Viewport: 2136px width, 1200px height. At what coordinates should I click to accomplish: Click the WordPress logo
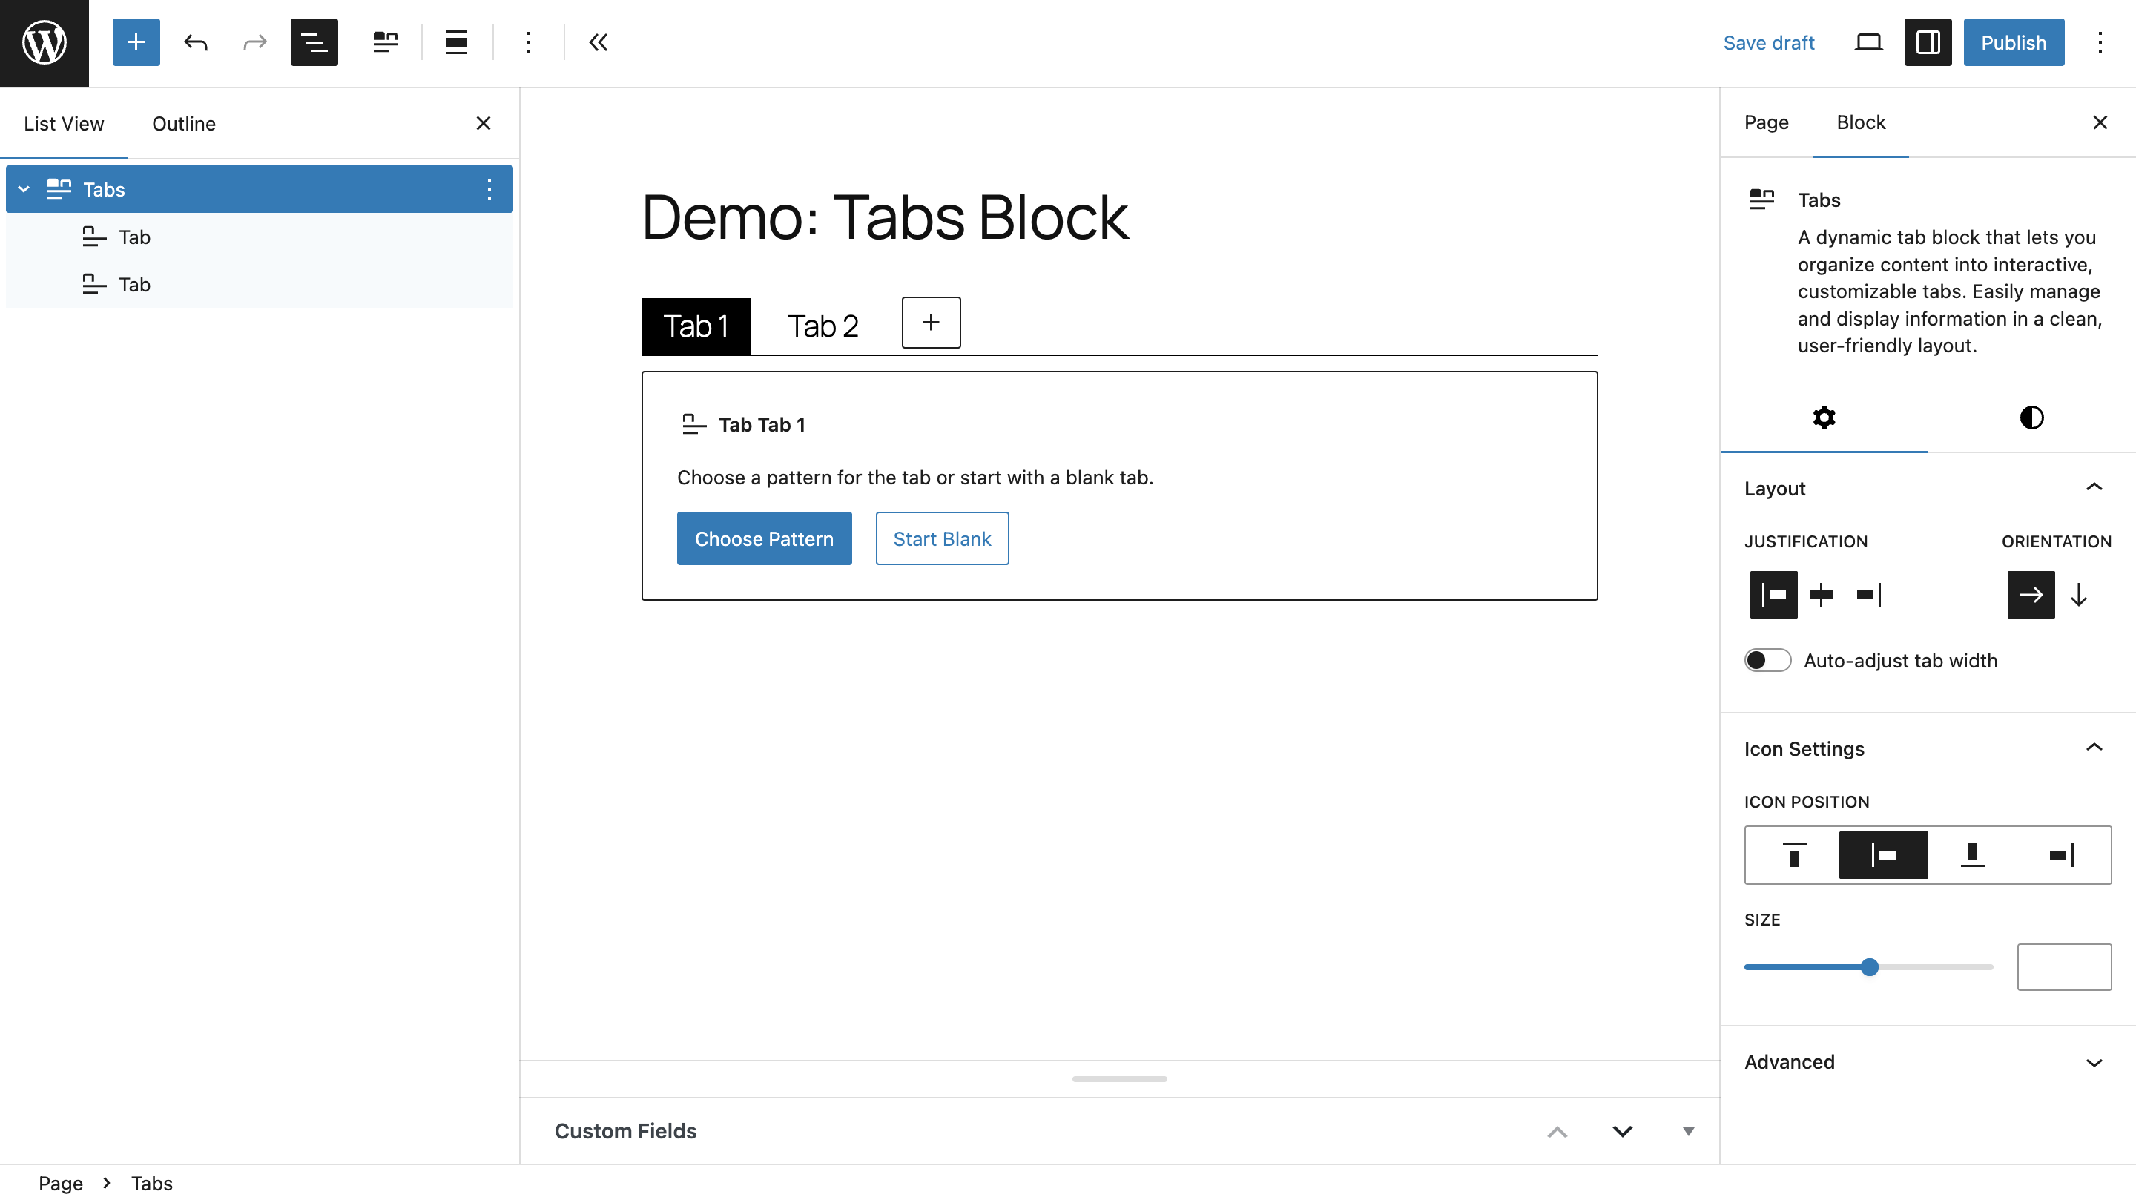(x=44, y=42)
